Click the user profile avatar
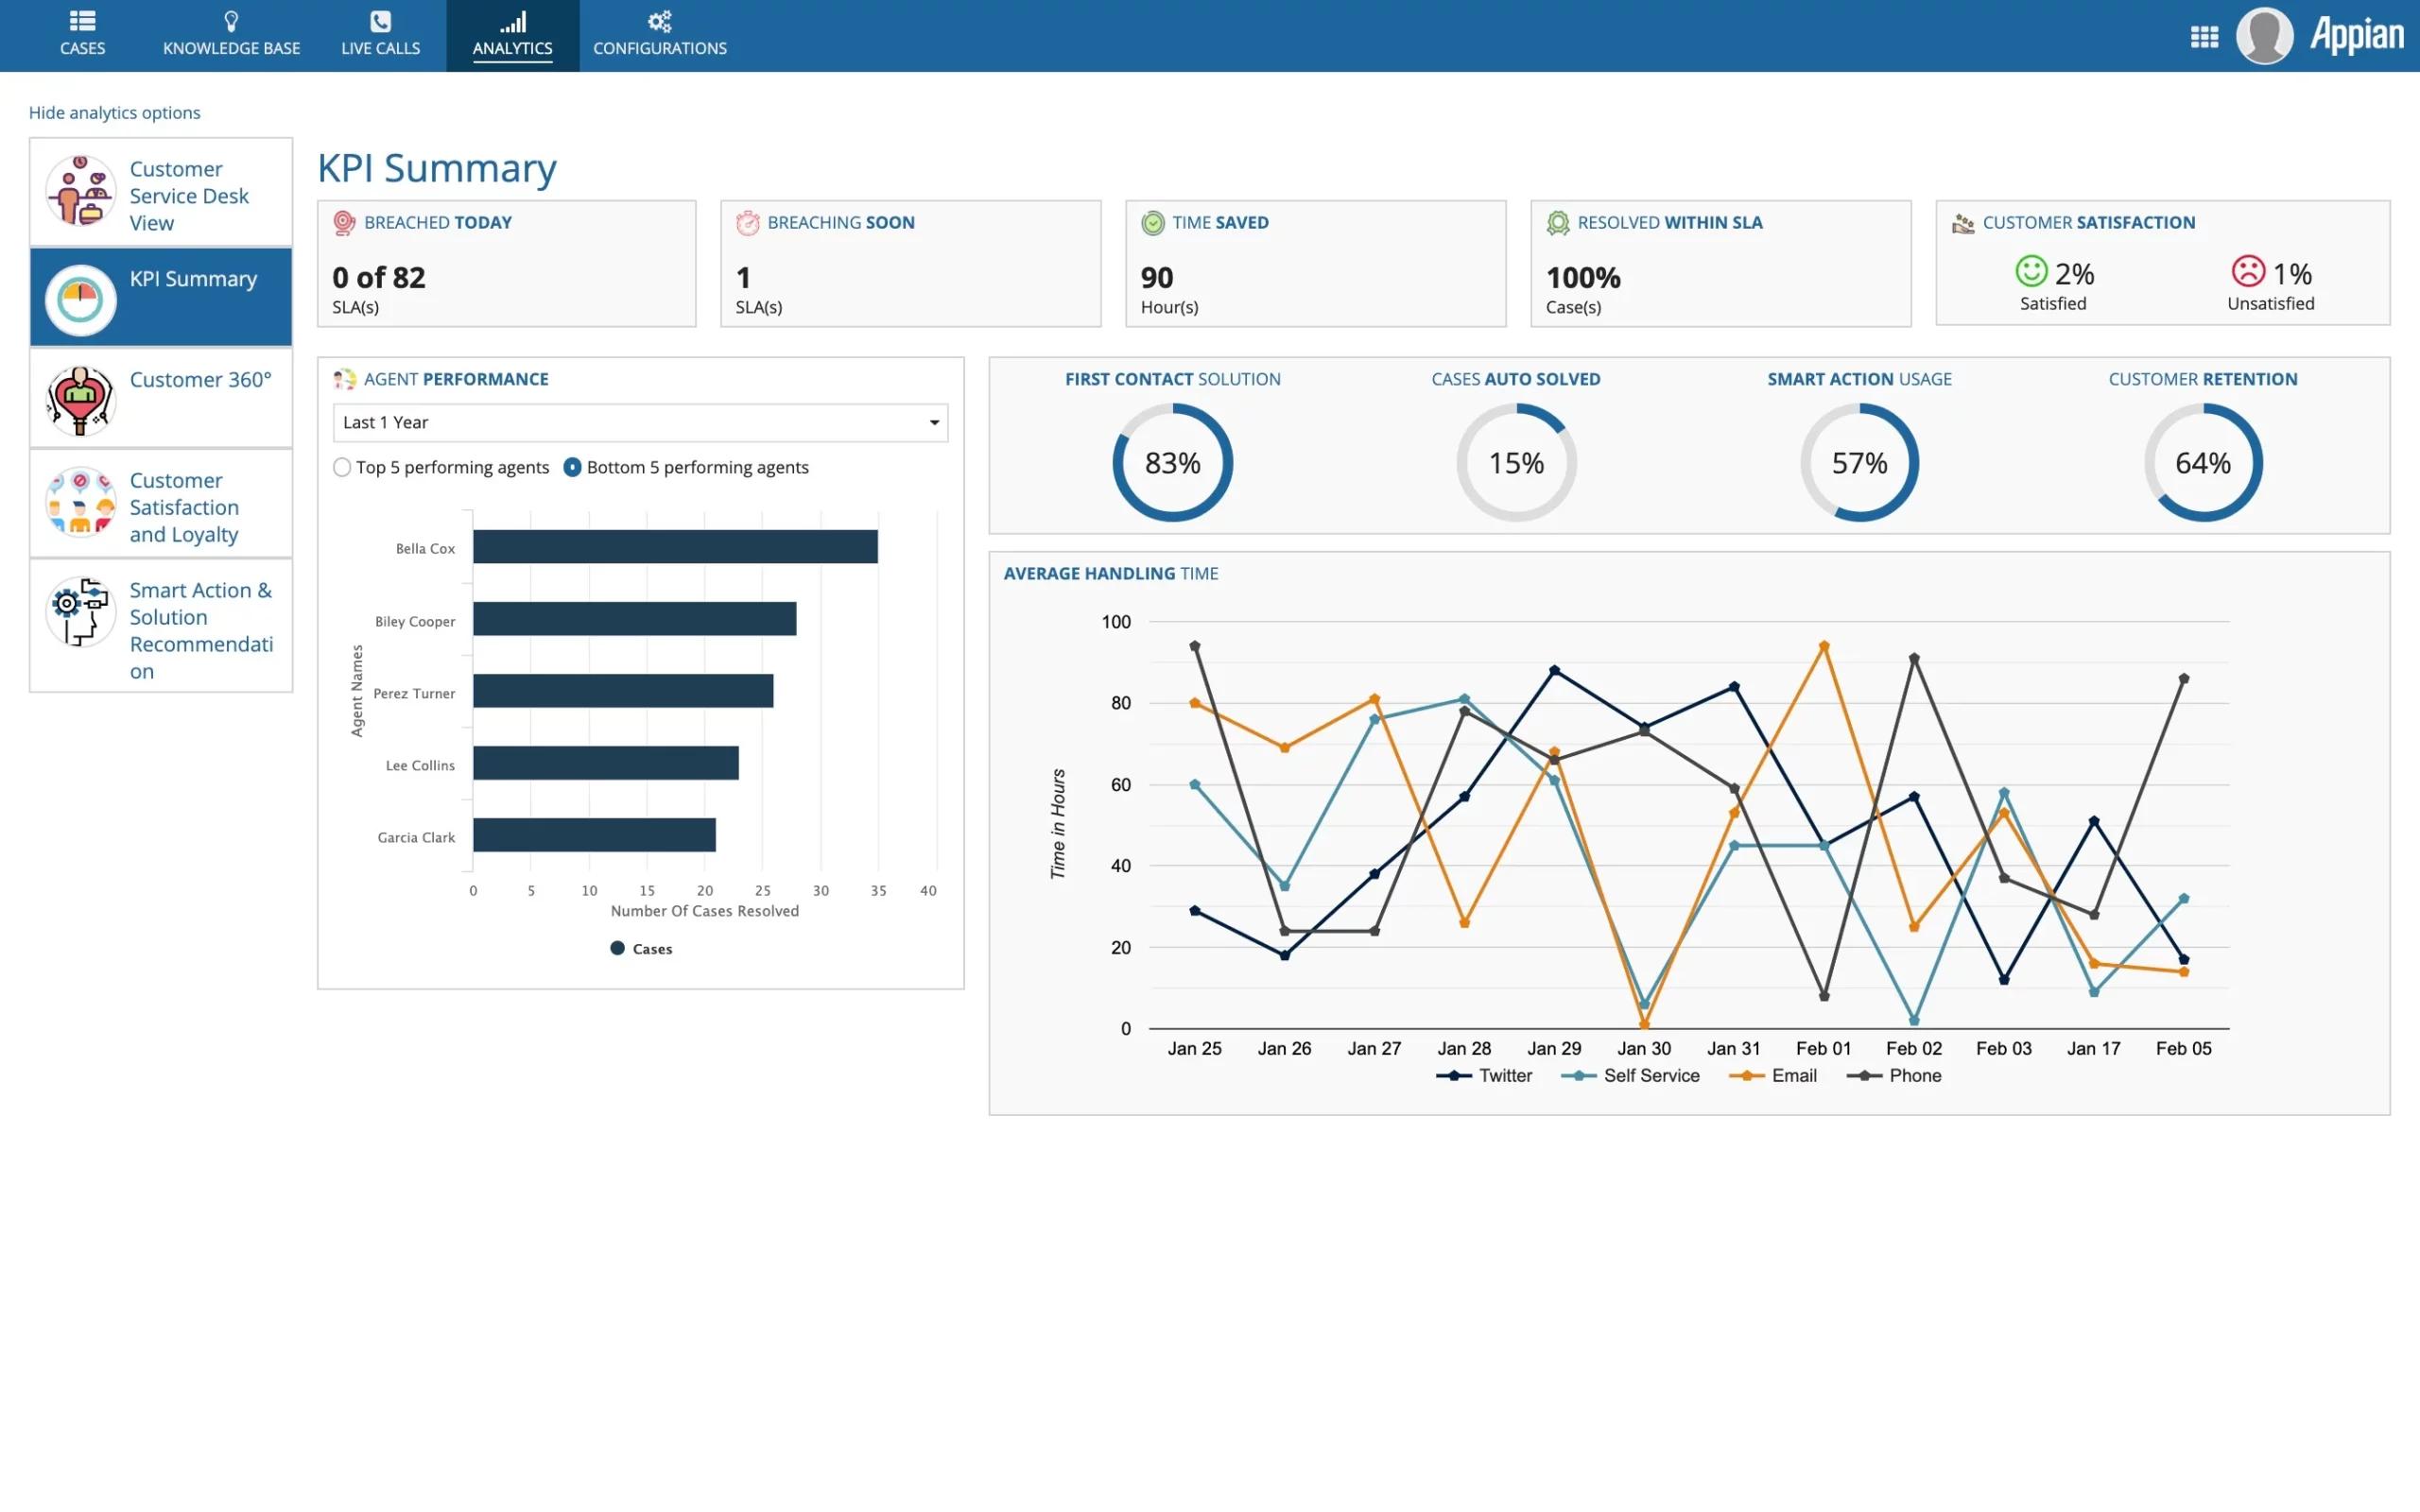This screenshot has width=2420, height=1512. (2264, 36)
